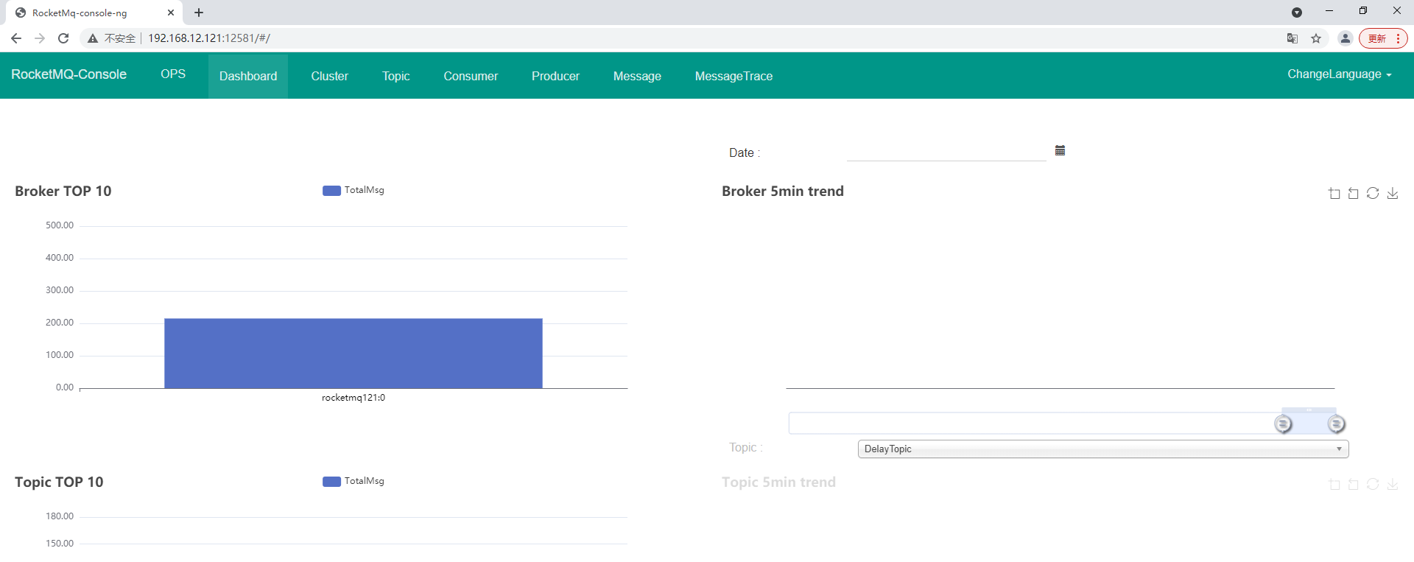Open the DelayTopic topic dropdown
Screen dimensions: 1414x562
click(x=1103, y=449)
